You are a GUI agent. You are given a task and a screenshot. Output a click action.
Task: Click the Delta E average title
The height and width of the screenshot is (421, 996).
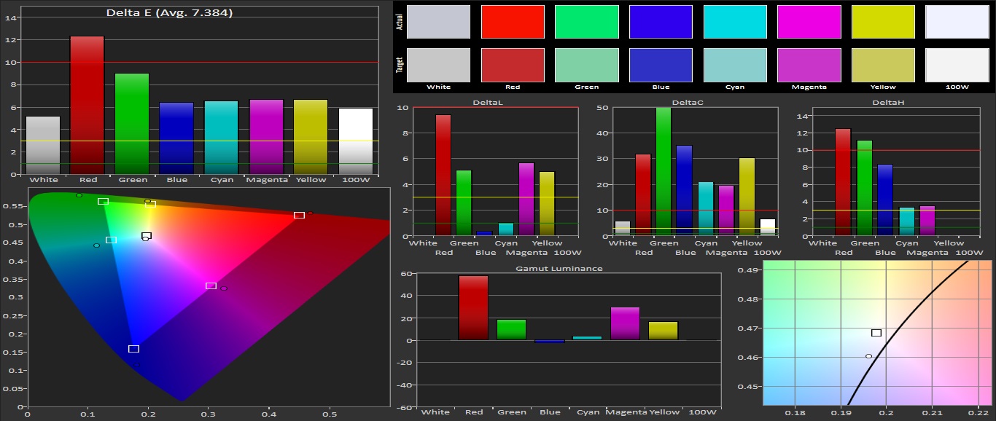pyautogui.click(x=170, y=12)
